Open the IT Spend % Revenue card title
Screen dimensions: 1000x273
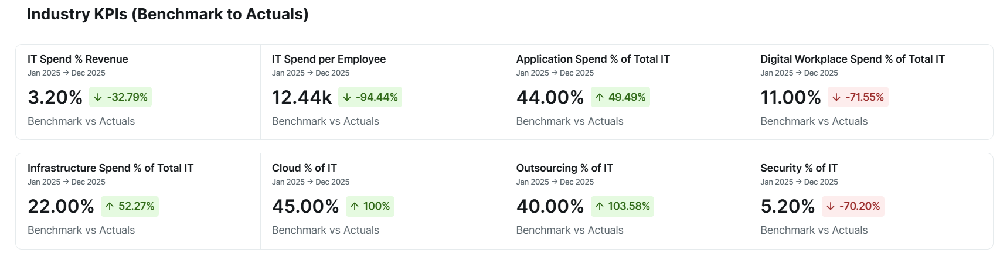(x=77, y=59)
